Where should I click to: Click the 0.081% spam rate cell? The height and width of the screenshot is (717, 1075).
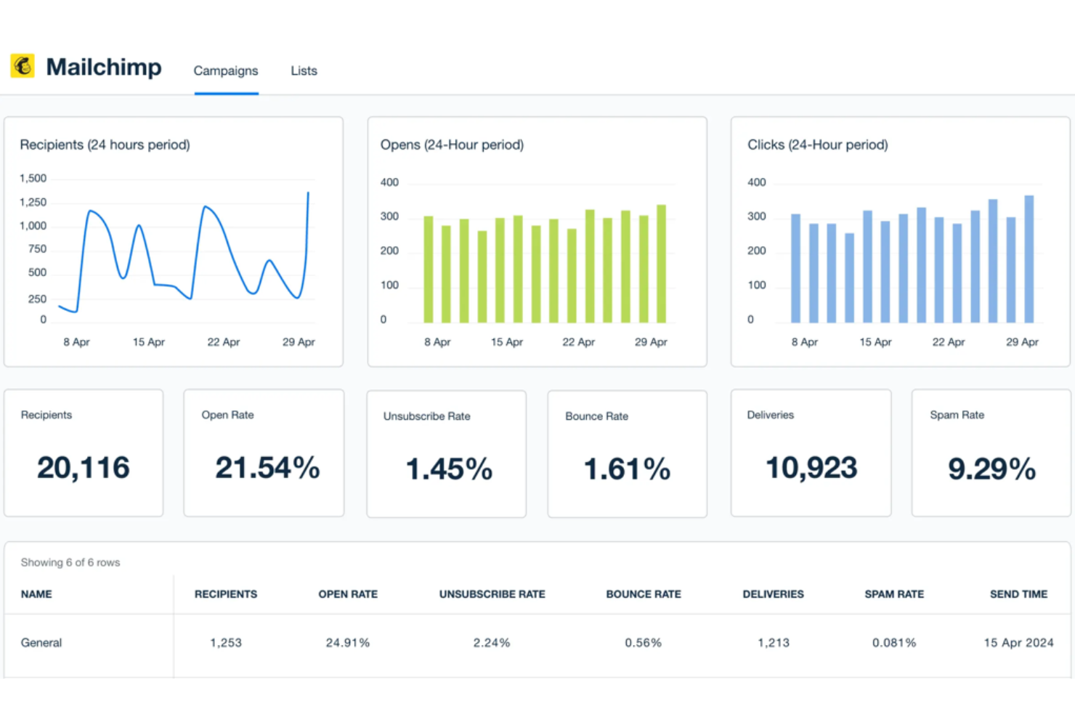point(894,643)
